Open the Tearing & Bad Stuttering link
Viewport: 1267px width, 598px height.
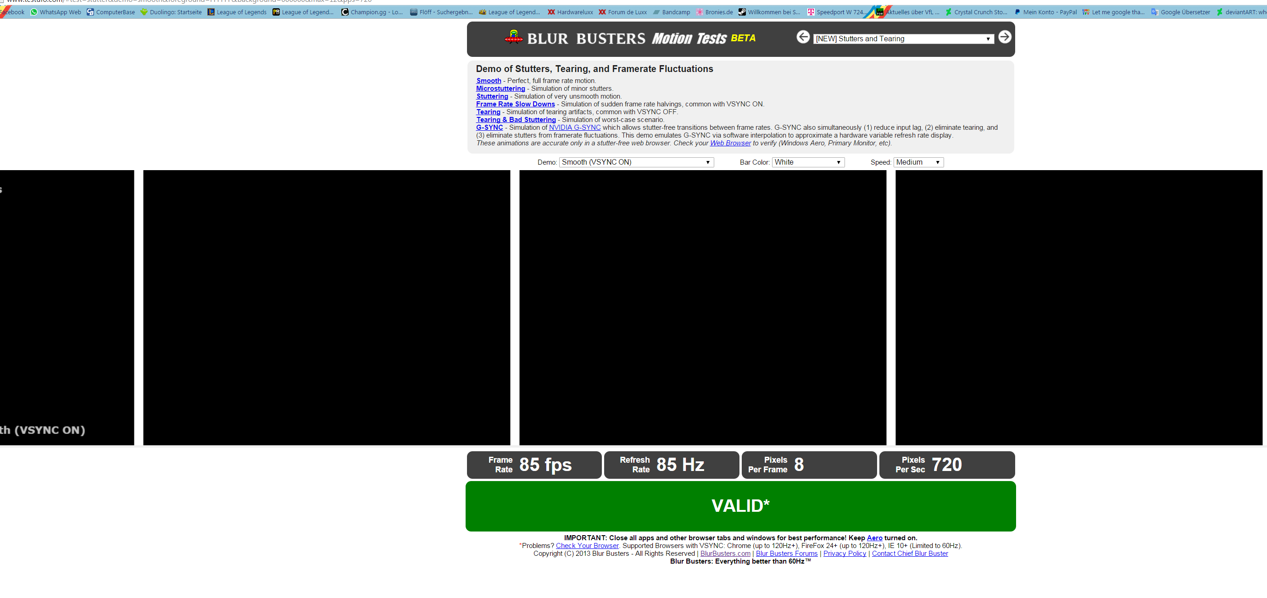(516, 120)
